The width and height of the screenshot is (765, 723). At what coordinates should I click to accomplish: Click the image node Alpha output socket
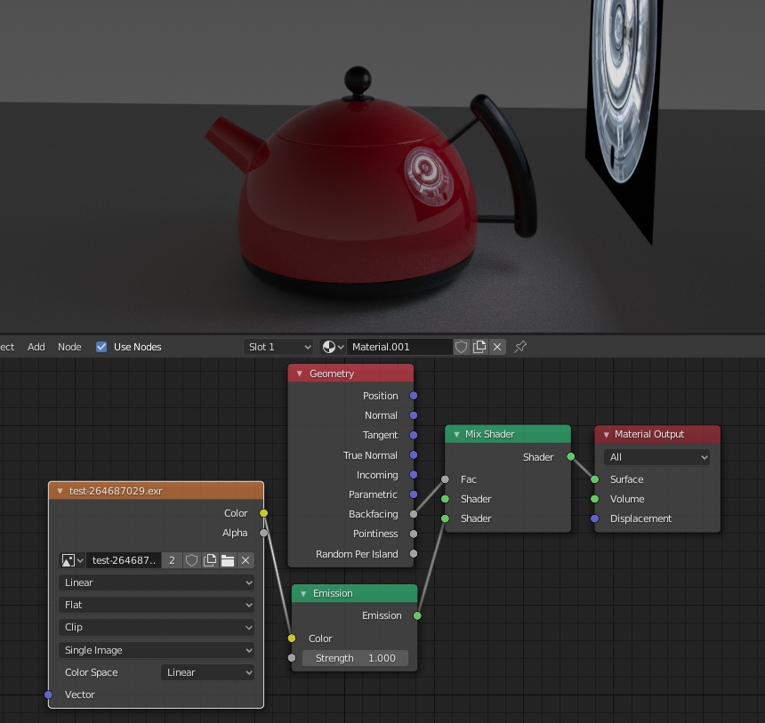(263, 533)
